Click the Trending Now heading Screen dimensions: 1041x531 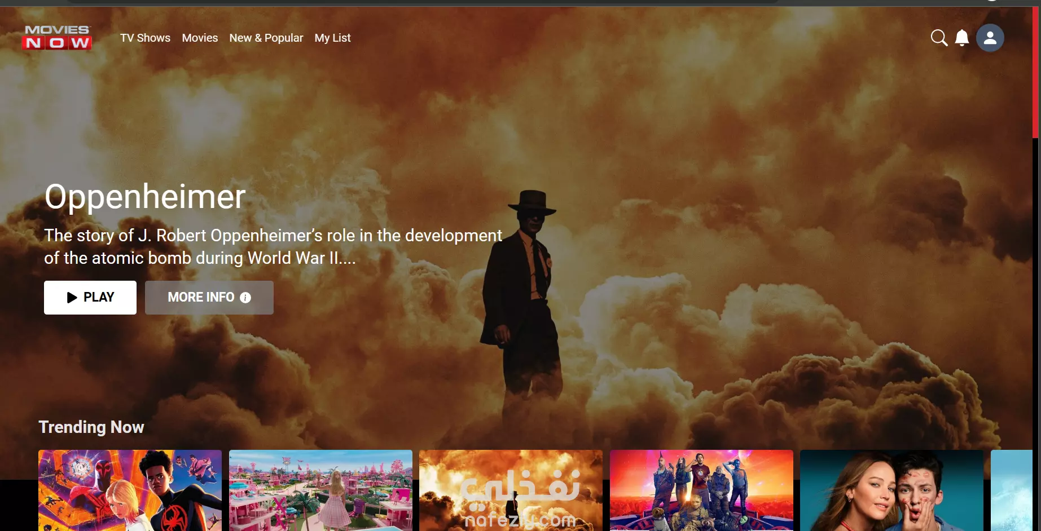[x=91, y=427]
